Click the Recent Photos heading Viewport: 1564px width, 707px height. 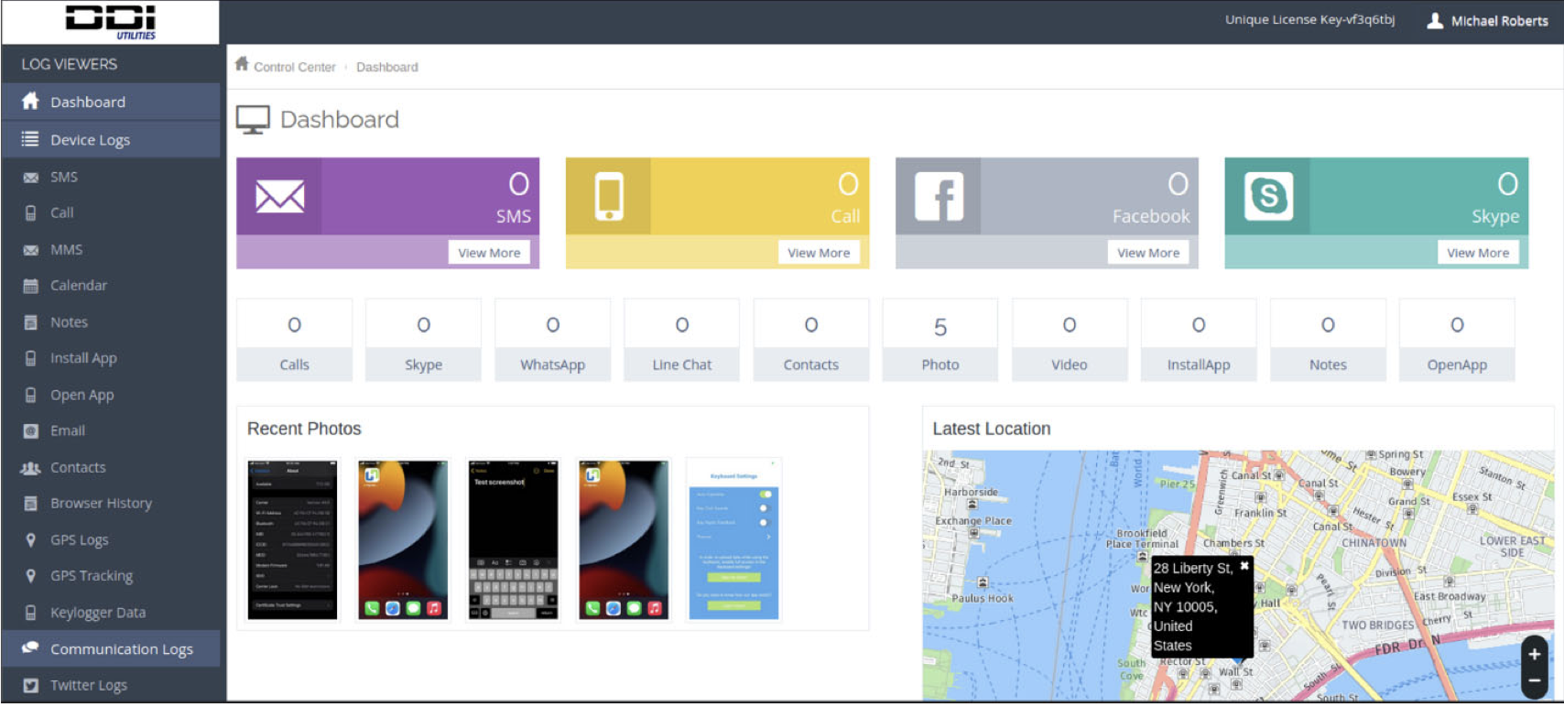pyautogui.click(x=304, y=429)
